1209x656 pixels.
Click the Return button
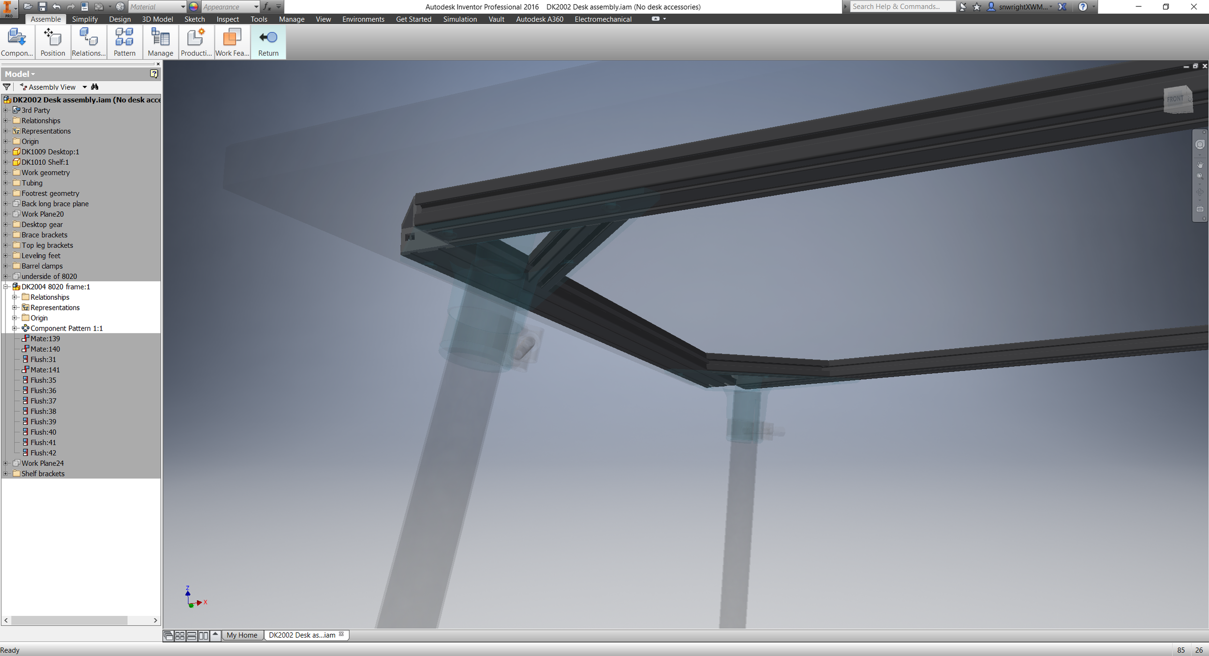click(268, 42)
